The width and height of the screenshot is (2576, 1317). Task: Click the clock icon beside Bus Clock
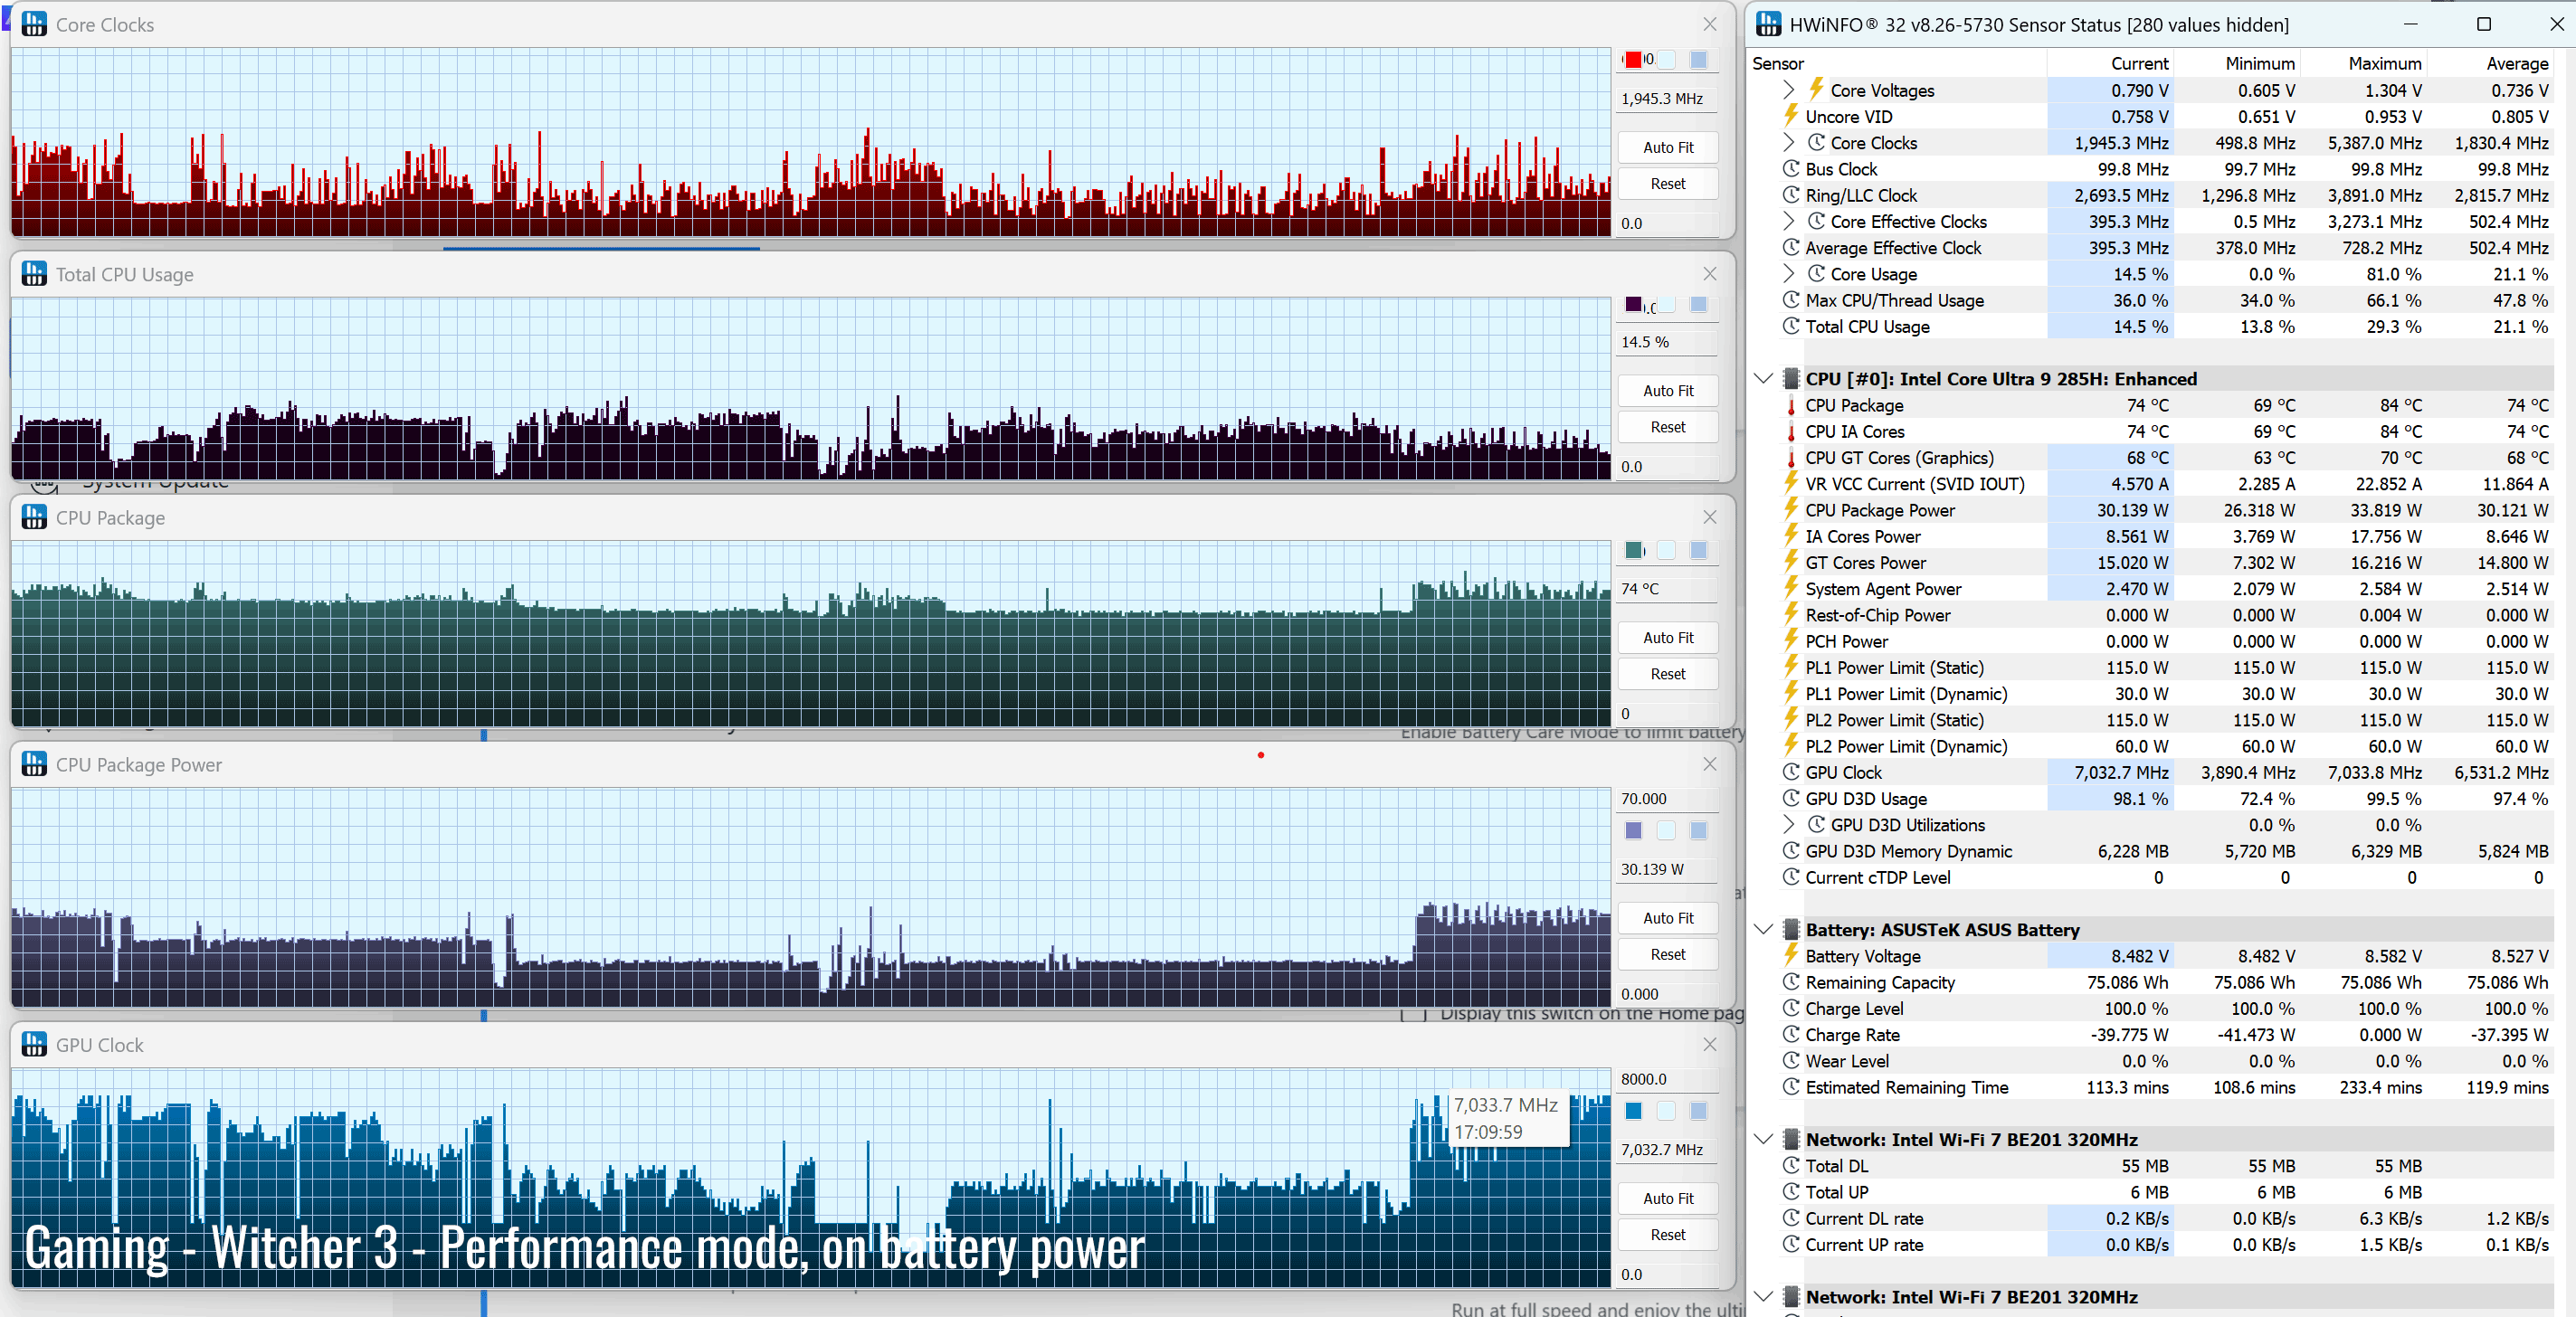1791,169
